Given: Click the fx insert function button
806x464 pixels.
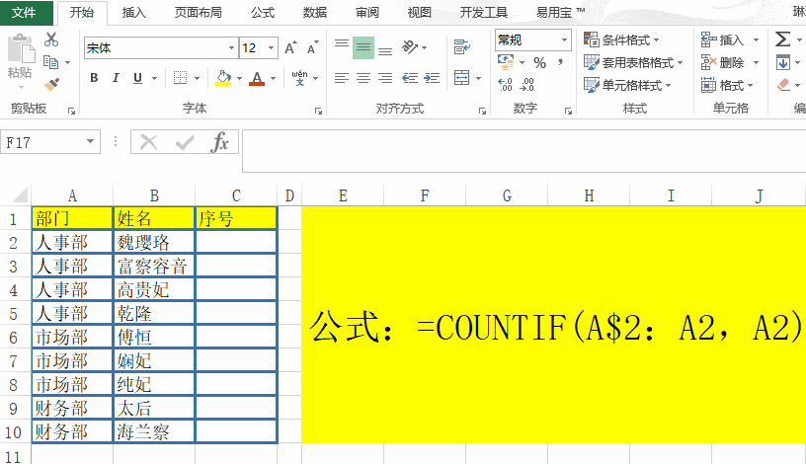Looking at the screenshot, I should pos(220,142).
